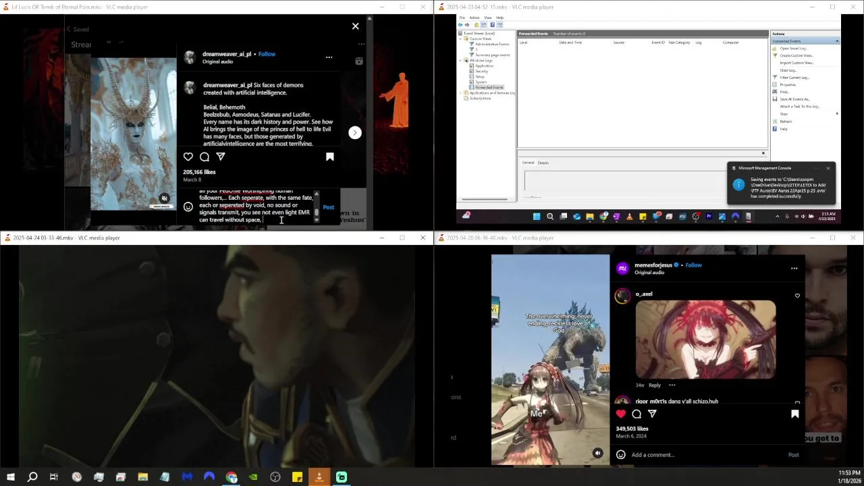Open more options on dreamweaver_ai_pl post
This screenshot has width=864, height=486.
pyautogui.click(x=329, y=57)
